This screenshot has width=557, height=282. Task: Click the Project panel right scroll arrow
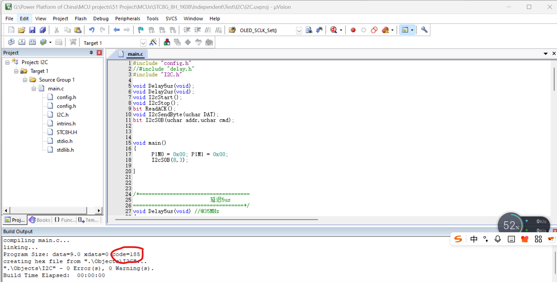tap(99, 210)
